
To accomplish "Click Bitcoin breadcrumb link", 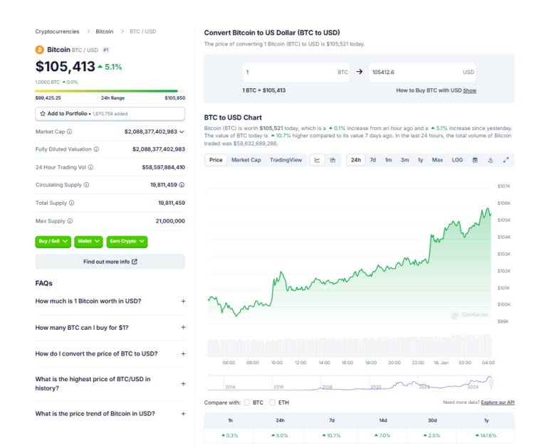I will (x=104, y=31).
